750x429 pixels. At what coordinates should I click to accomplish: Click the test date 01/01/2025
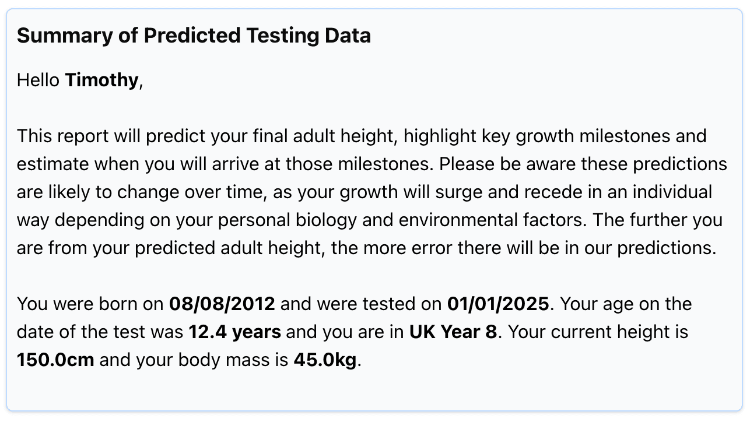(498, 304)
